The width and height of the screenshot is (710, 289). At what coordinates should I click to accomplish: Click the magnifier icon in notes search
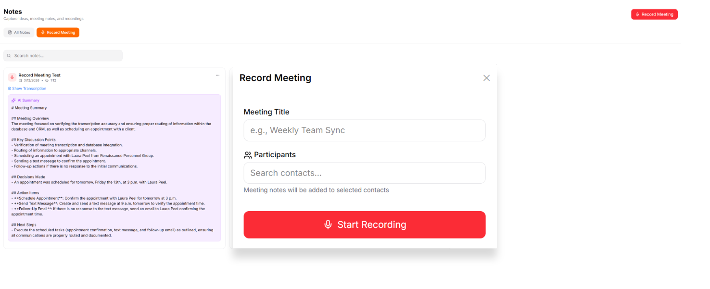pyautogui.click(x=9, y=56)
